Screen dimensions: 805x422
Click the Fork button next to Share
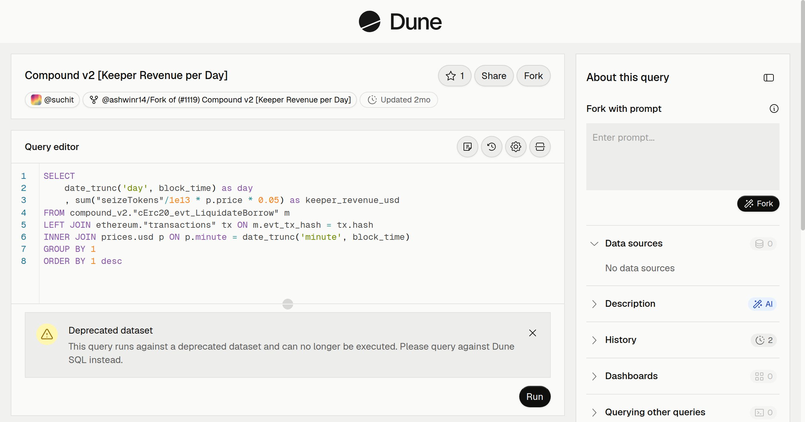533,76
